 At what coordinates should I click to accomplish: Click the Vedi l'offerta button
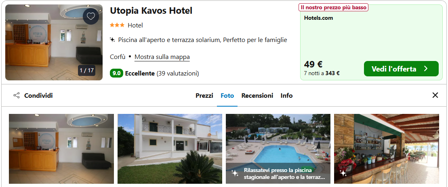click(401, 69)
